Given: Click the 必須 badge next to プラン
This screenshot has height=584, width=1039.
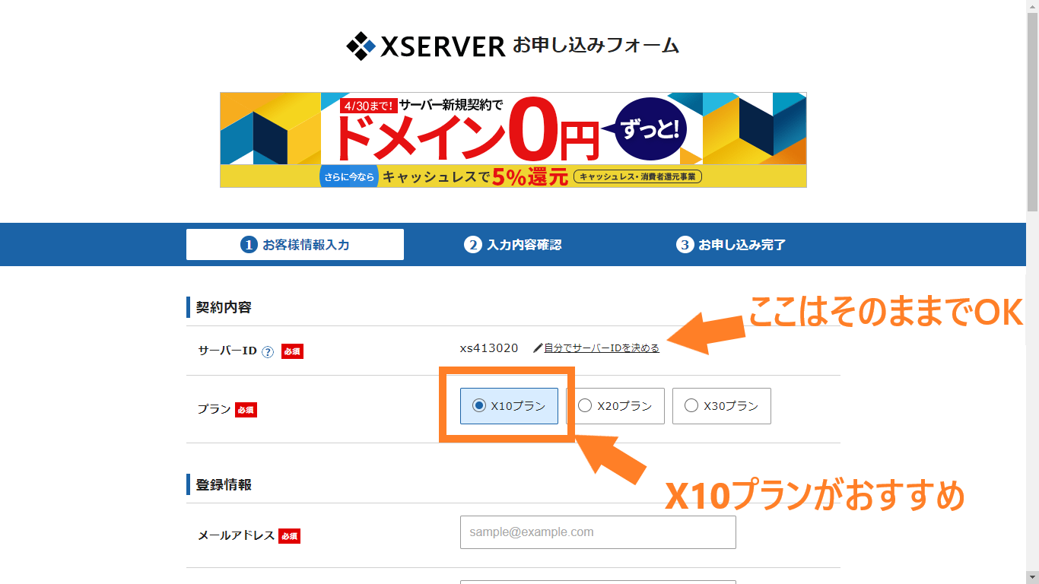Looking at the screenshot, I should [246, 410].
